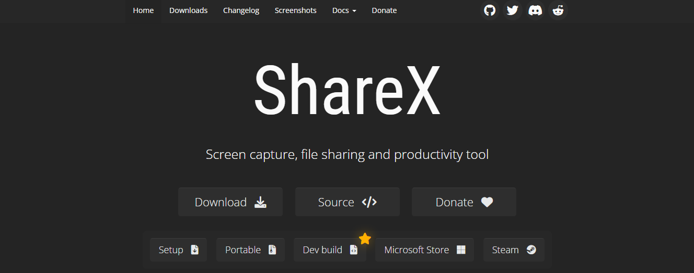Join via the Discord icon

click(535, 10)
